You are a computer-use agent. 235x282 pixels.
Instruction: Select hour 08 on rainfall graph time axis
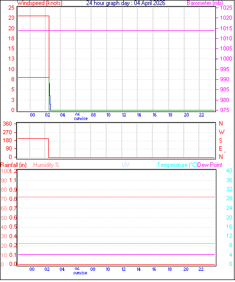coord(93,269)
